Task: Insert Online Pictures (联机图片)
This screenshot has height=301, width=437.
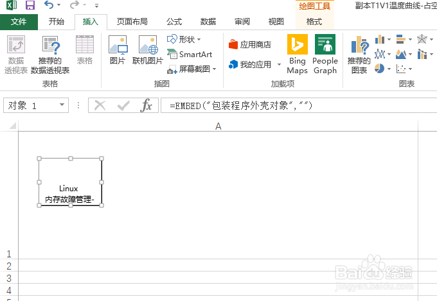Action: point(148,50)
